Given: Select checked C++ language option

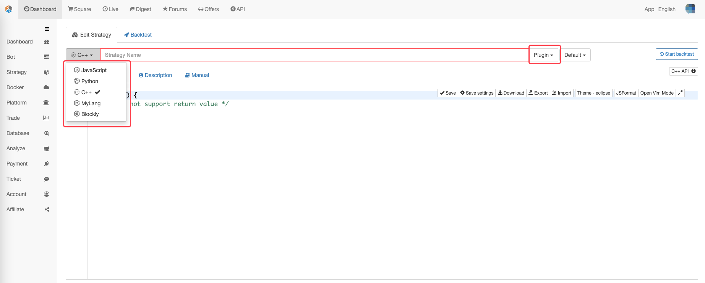Looking at the screenshot, I should (96, 92).
